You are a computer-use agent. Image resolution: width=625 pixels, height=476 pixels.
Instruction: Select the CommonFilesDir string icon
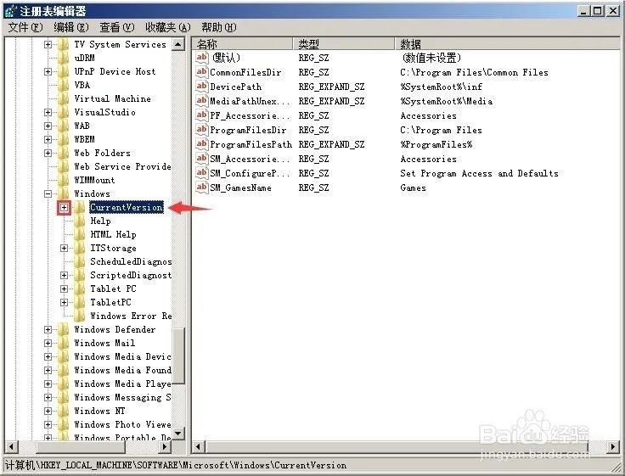click(x=202, y=72)
